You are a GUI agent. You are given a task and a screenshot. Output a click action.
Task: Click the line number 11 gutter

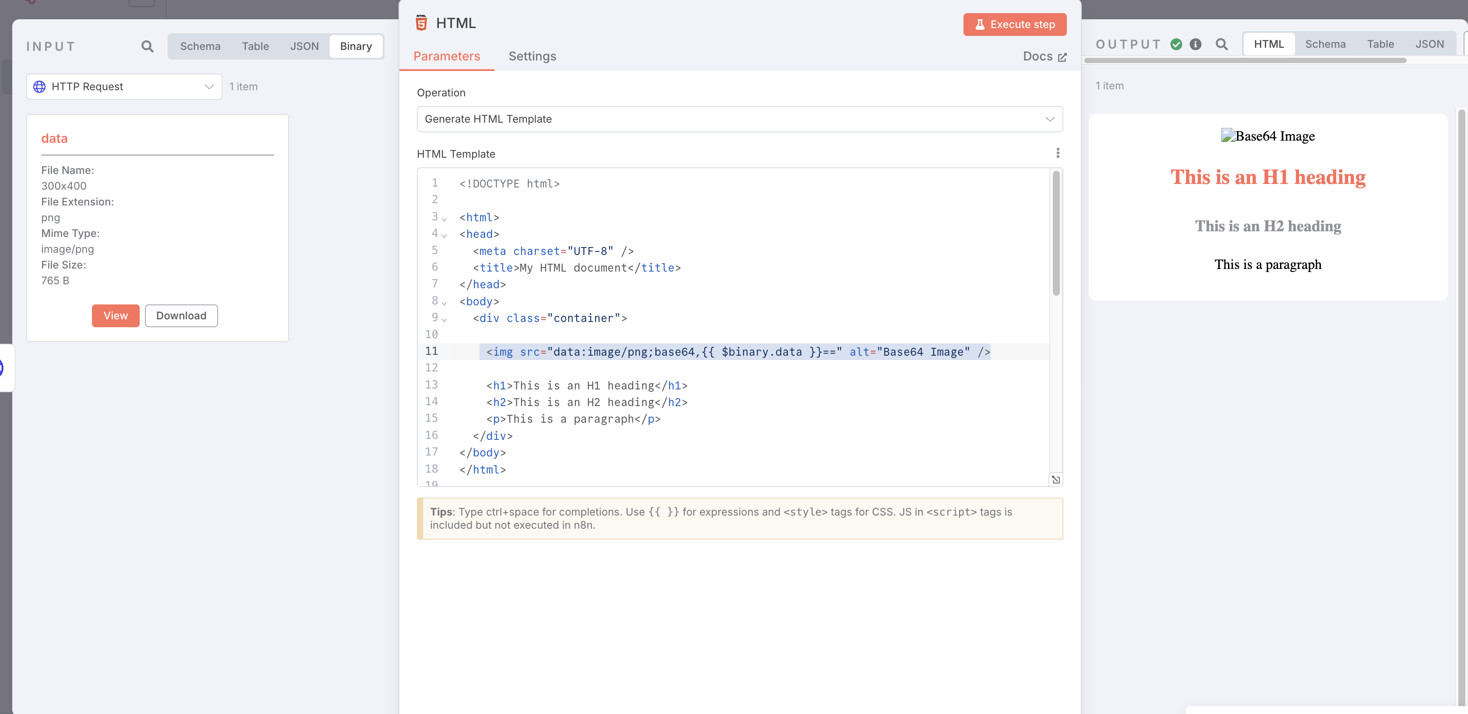[x=431, y=351]
